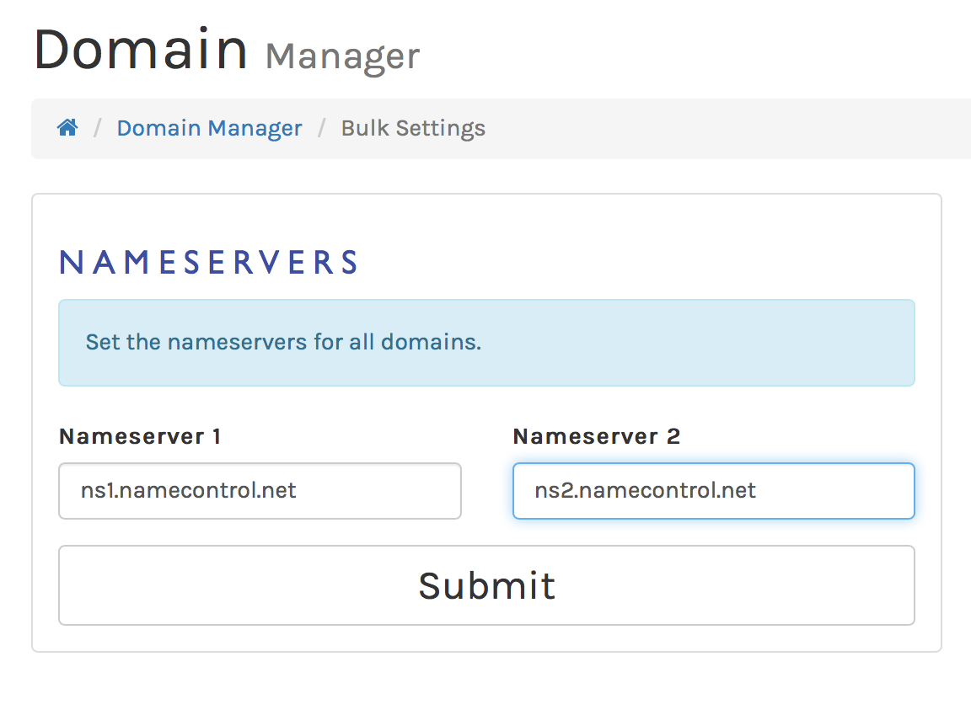The width and height of the screenshot is (971, 715).
Task: Click the slash separator before Bulk Settings
Action: (x=321, y=128)
